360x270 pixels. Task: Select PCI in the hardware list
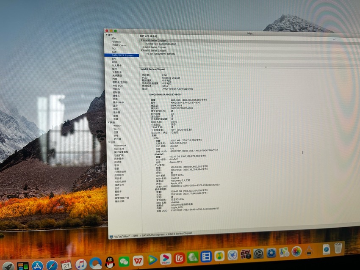pos(114,48)
